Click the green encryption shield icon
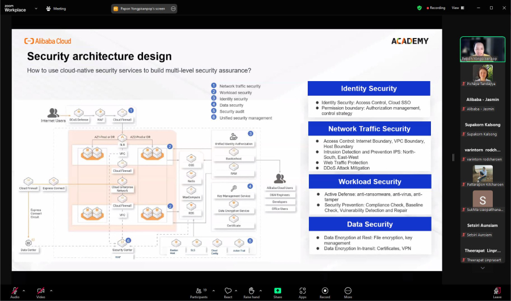This screenshot has height=301, width=511. pyautogui.click(x=420, y=8)
